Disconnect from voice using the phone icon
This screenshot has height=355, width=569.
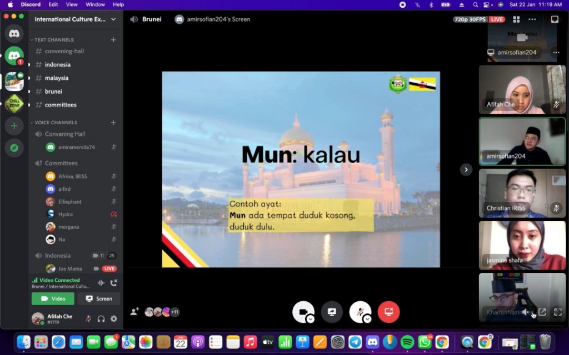pyautogui.click(x=114, y=283)
